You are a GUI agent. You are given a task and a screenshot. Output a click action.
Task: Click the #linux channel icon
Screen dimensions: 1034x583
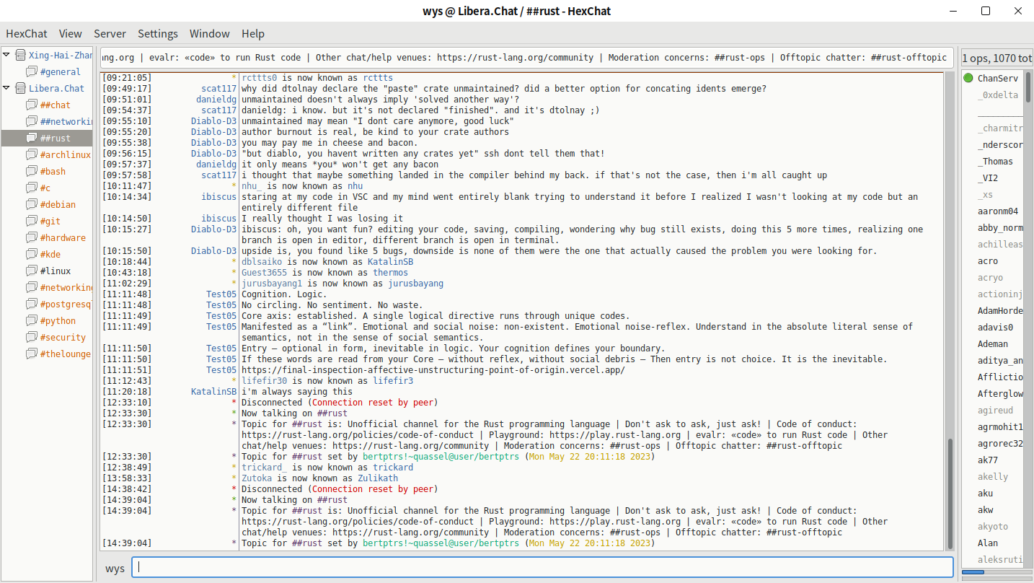coord(32,271)
